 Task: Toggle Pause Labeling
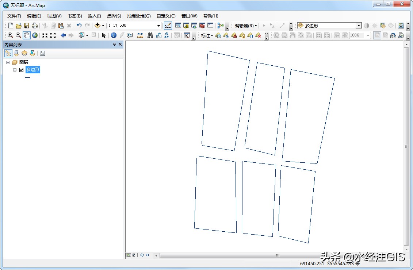pos(250,35)
